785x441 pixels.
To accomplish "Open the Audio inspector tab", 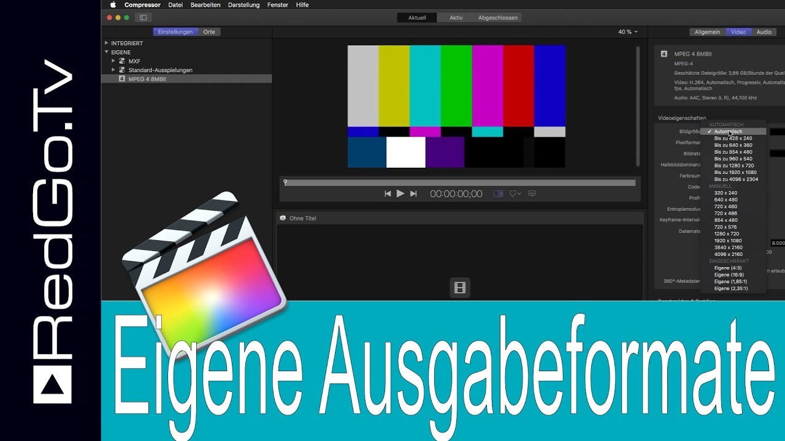I will coord(764,32).
